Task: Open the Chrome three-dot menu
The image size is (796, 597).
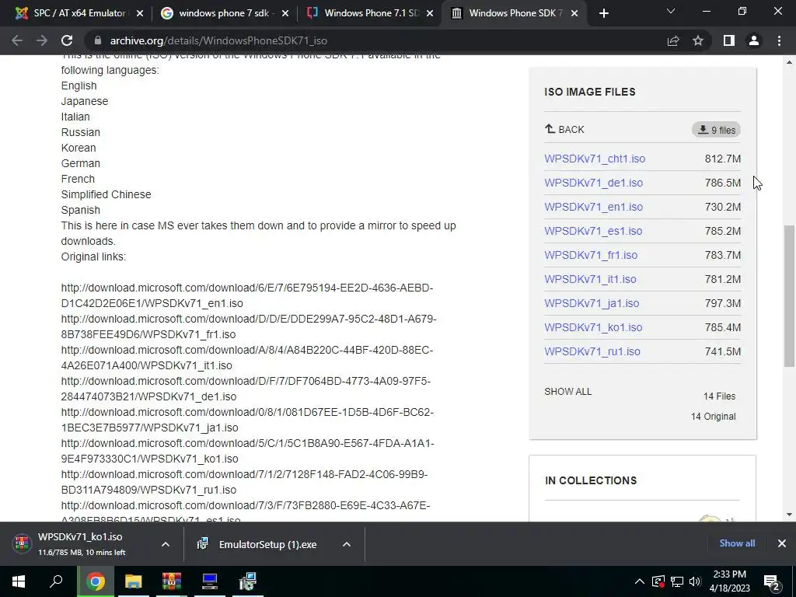Action: click(779, 40)
